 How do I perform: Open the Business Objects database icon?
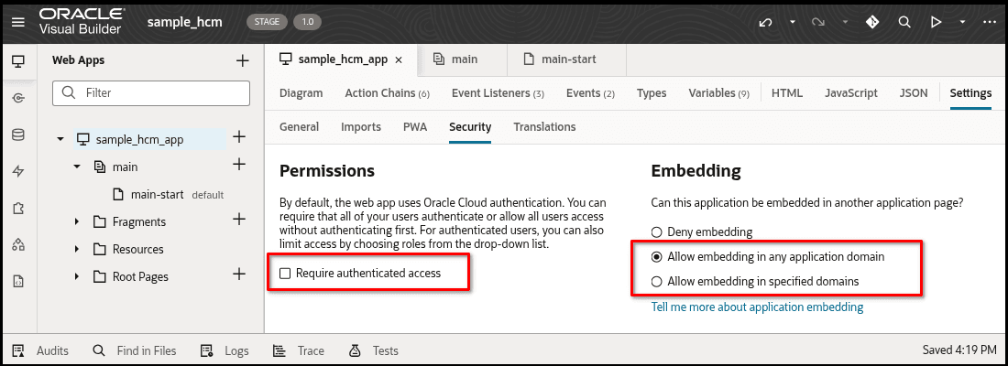(x=18, y=135)
